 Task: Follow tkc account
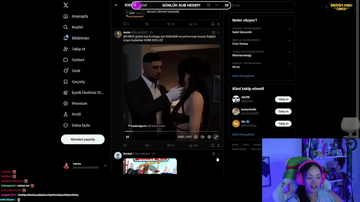coord(283,123)
